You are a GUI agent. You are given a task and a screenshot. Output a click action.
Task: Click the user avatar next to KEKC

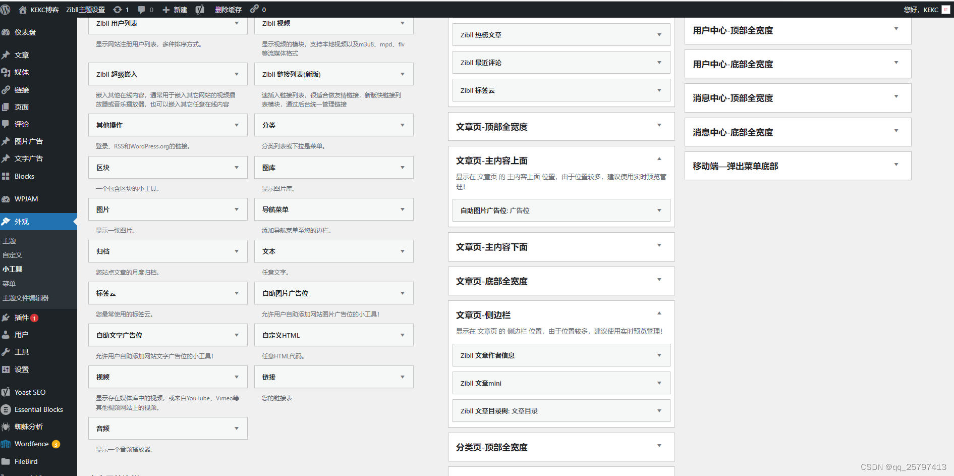945,10
